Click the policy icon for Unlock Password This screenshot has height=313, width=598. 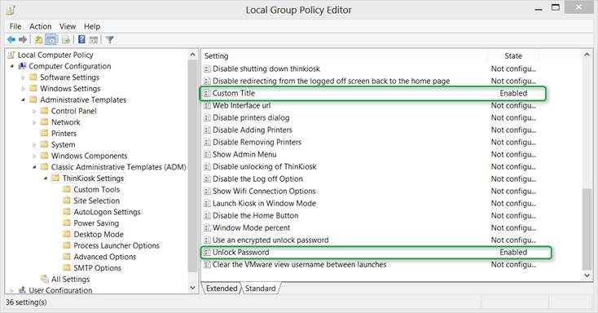point(207,253)
